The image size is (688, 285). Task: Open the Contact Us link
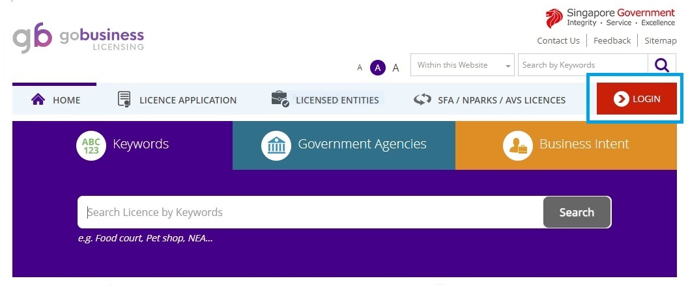point(558,41)
